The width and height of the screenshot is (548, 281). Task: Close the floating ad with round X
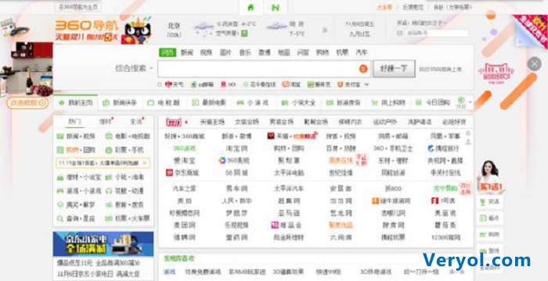coord(534,64)
